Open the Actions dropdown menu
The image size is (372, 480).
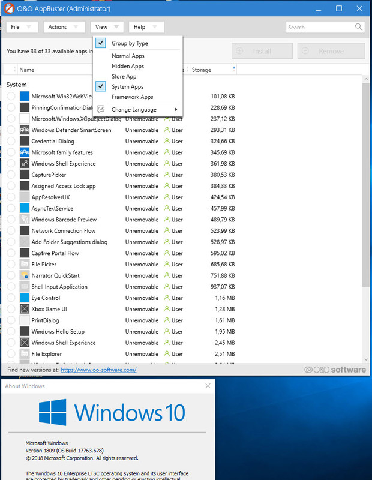point(64,27)
